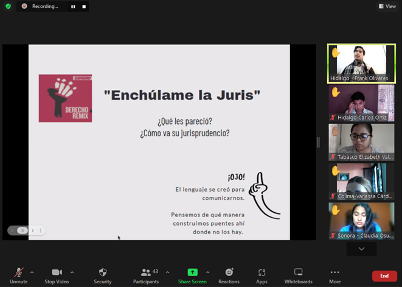The width and height of the screenshot is (402, 287).
Task: Expand share screen options arrow
Action: click(208, 272)
